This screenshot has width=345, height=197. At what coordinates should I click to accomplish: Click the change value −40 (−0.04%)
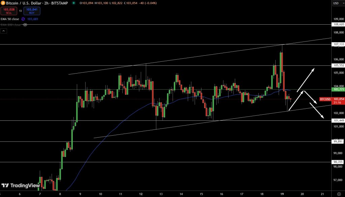[x=148, y=3]
